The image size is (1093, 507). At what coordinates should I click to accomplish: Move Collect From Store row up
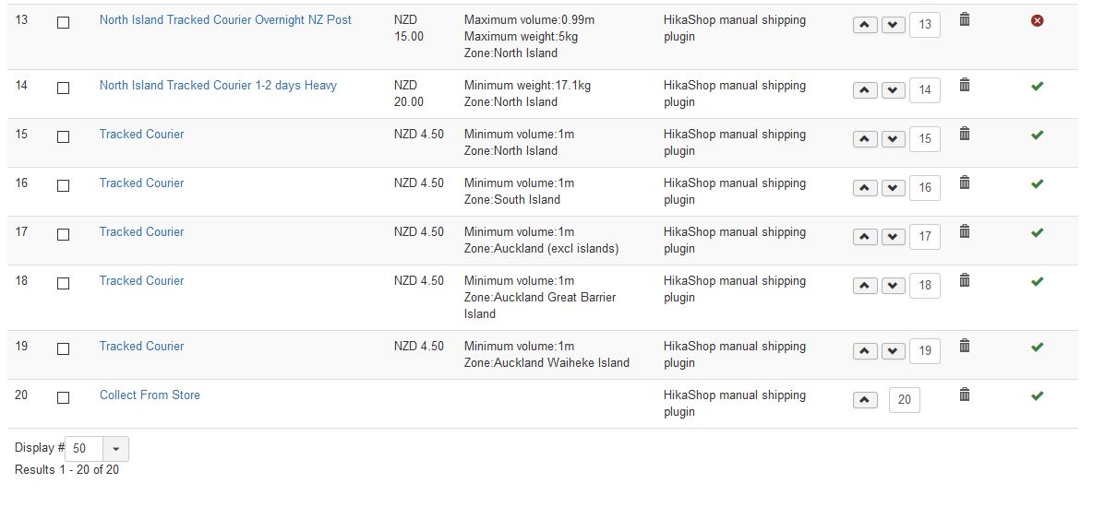(x=864, y=400)
